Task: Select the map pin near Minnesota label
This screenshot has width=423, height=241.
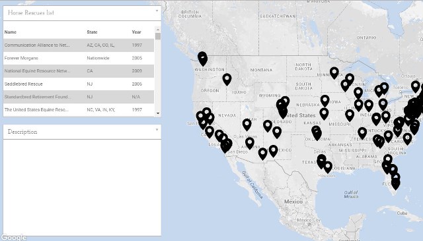Action: click(x=334, y=73)
